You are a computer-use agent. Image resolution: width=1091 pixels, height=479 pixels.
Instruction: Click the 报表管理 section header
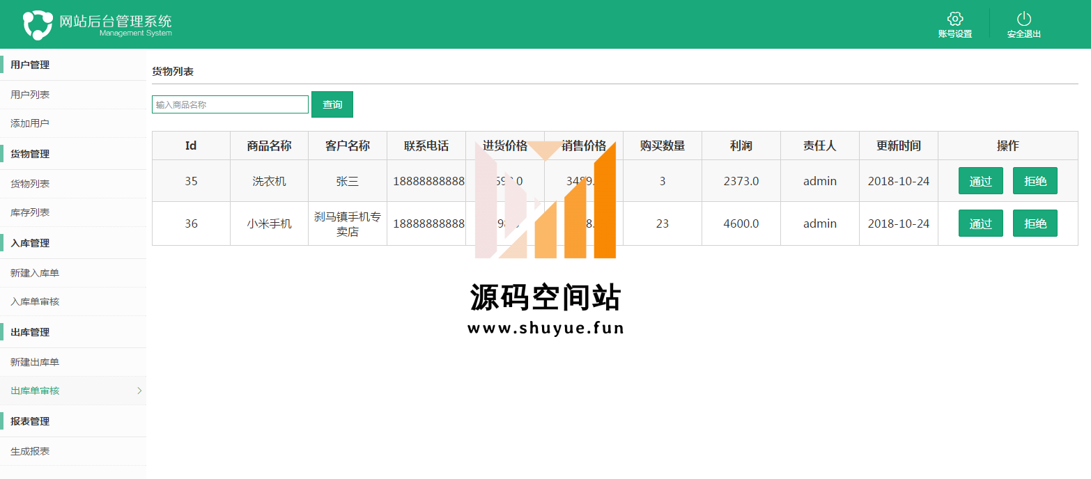pyautogui.click(x=30, y=421)
